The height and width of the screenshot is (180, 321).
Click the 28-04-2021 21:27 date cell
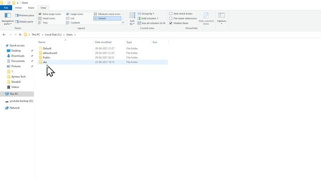[x=105, y=48]
